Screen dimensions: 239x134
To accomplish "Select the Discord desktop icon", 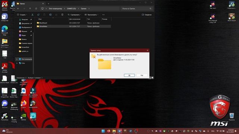I will click(x=5, y=104).
